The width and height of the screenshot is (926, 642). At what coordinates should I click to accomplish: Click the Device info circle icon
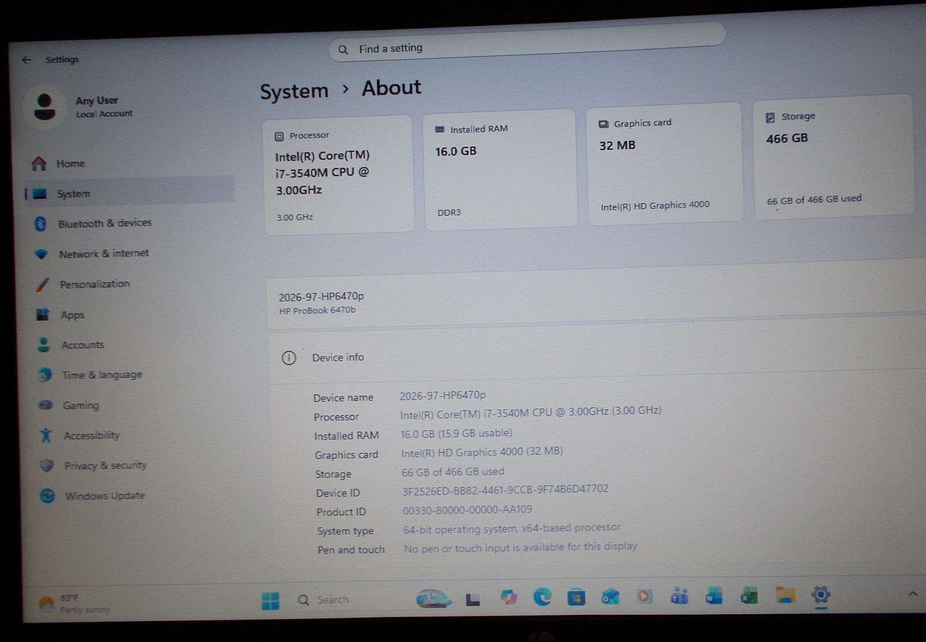(x=289, y=358)
